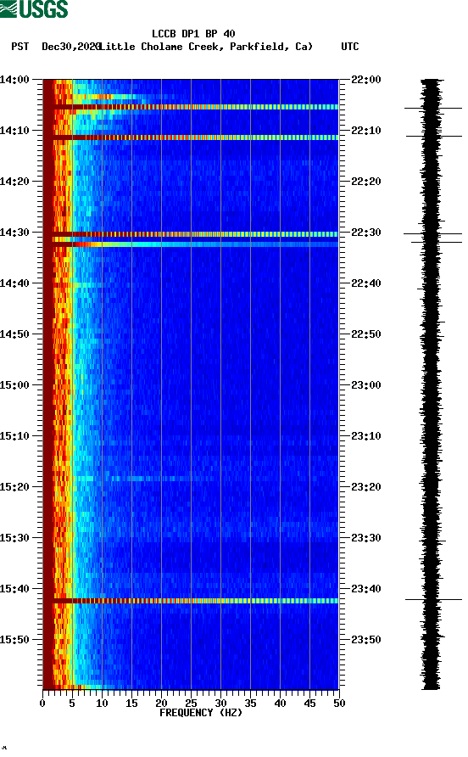Image resolution: width=468 pixels, height=757 pixels.
Task: Click the 22:50 UTC time label
Action: click(365, 334)
